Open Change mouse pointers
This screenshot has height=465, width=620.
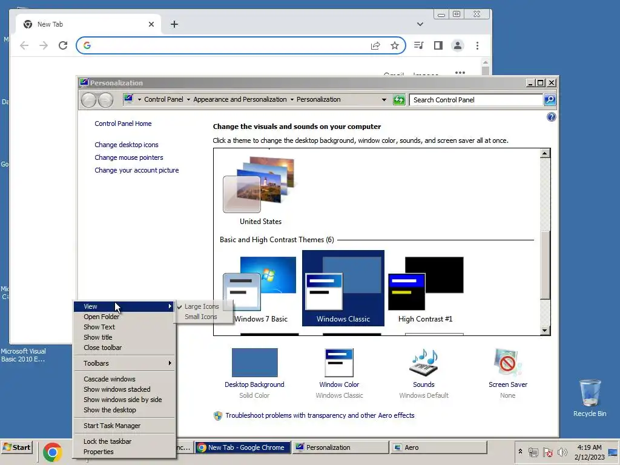[128, 157]
